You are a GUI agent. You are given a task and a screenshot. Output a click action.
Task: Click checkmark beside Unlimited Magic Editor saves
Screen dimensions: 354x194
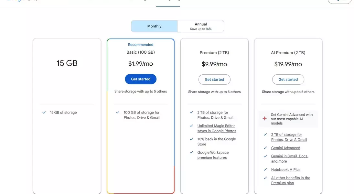point(191,125)
